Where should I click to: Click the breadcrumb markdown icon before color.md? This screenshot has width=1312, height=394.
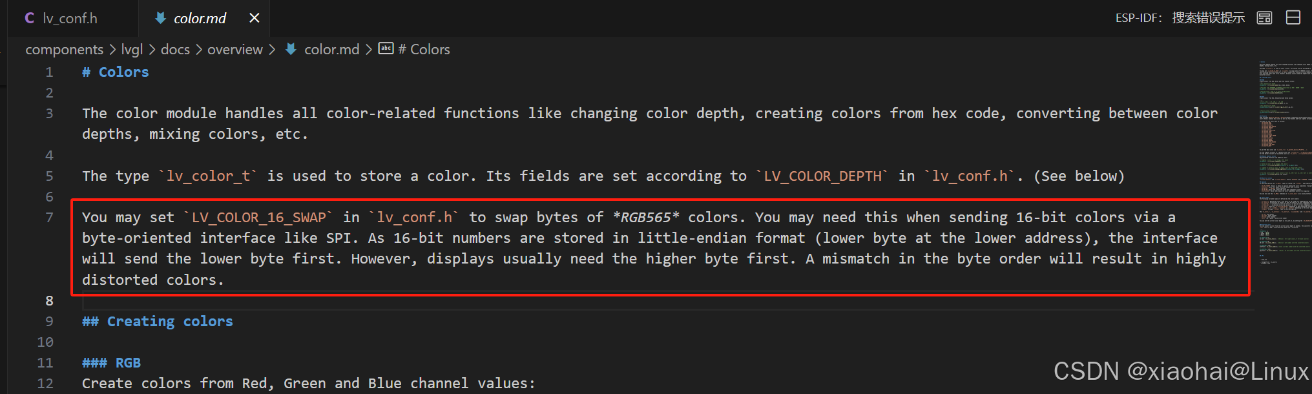click(291, 49)
